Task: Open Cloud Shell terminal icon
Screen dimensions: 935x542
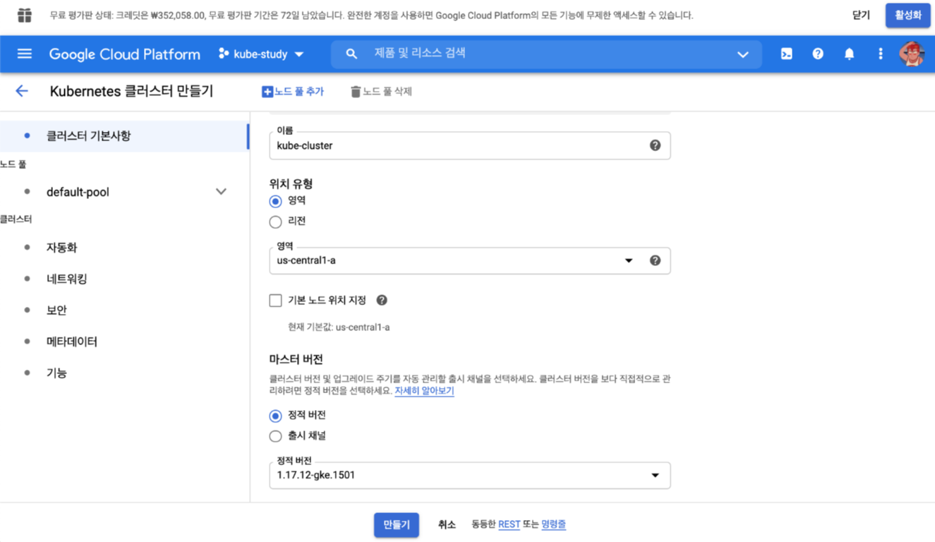Action: 786,54
